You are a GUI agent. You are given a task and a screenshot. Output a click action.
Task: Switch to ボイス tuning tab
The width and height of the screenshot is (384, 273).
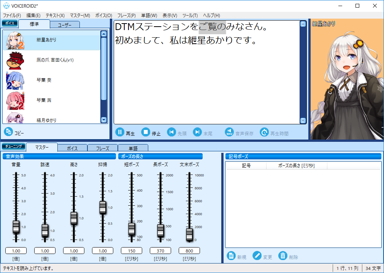72,148
